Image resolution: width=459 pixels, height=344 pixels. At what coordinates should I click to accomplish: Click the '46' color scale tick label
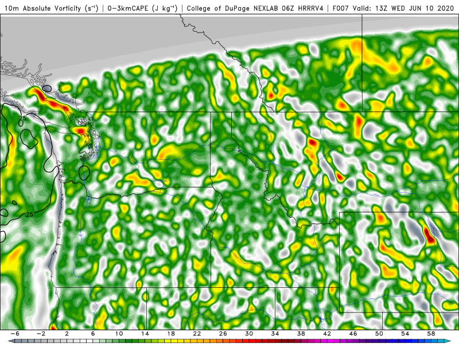click(353, 334)
